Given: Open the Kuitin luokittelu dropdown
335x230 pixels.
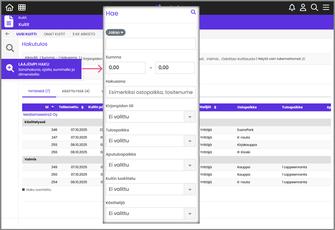Looking at the screenshot, I should [x=151, y=189].
